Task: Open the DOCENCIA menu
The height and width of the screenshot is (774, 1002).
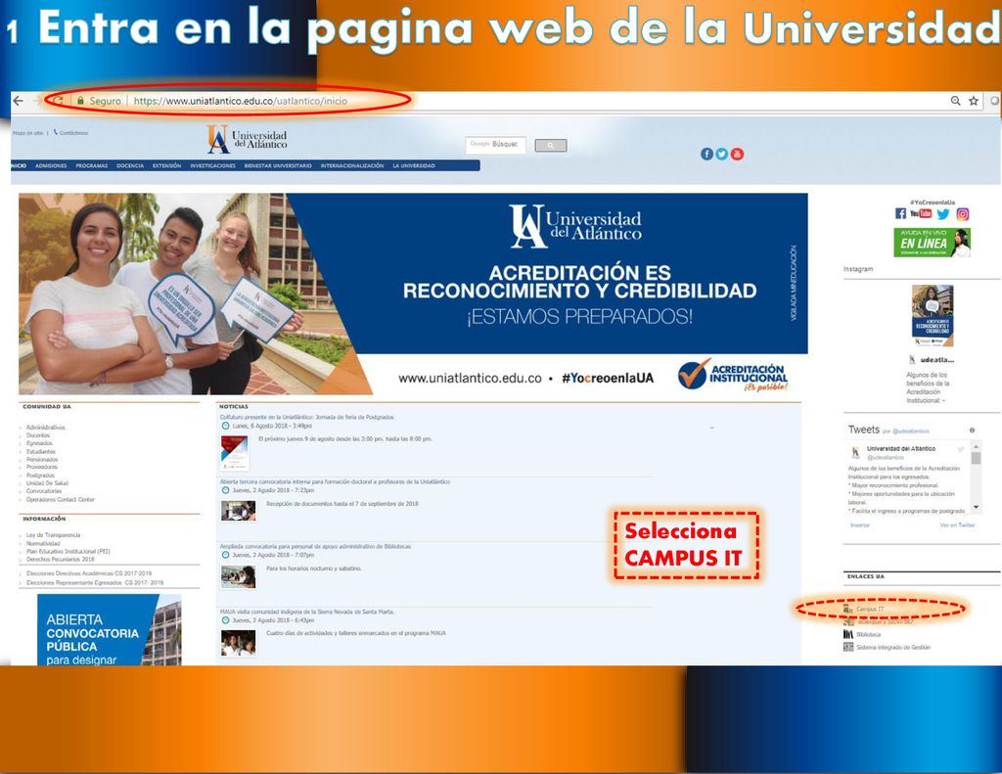Action: (x=130, y=165)
